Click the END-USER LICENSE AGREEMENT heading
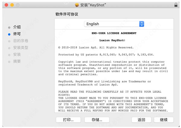The image size is (181, 128). [x=114, y=33]
